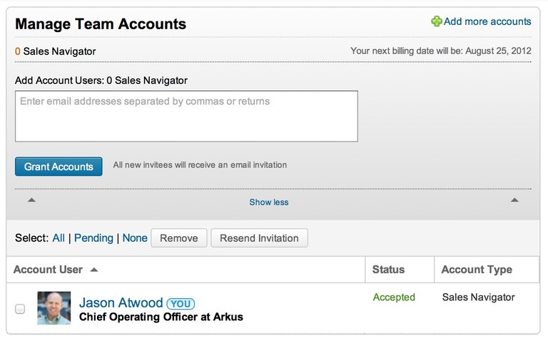Click the Status column header
The image size is (548, 338).
coord(388,270)
